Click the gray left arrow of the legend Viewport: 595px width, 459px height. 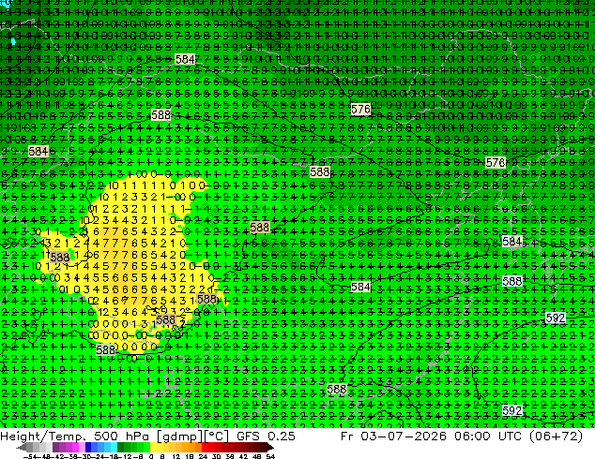pyautogui.click(x=22, y=447)
